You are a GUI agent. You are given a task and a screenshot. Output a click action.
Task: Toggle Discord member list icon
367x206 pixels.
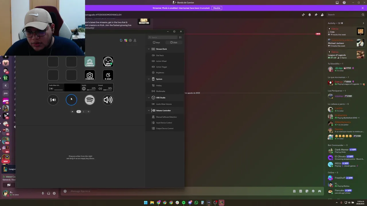pyautogui.click(x=322, y=15)
